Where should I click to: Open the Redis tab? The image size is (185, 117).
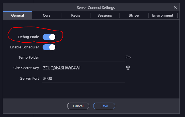75,15
